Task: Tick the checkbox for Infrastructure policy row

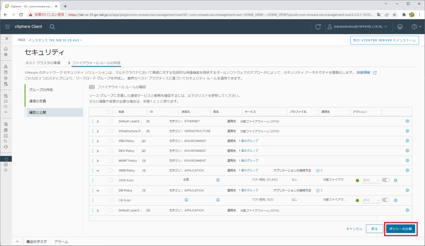Action: (112, 131)
